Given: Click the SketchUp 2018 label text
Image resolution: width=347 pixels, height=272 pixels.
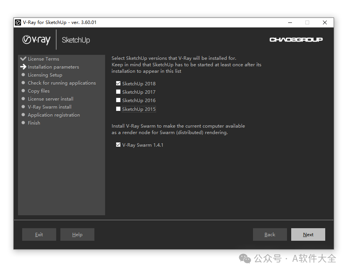Looking at the screenshot, I should point(139,83).
